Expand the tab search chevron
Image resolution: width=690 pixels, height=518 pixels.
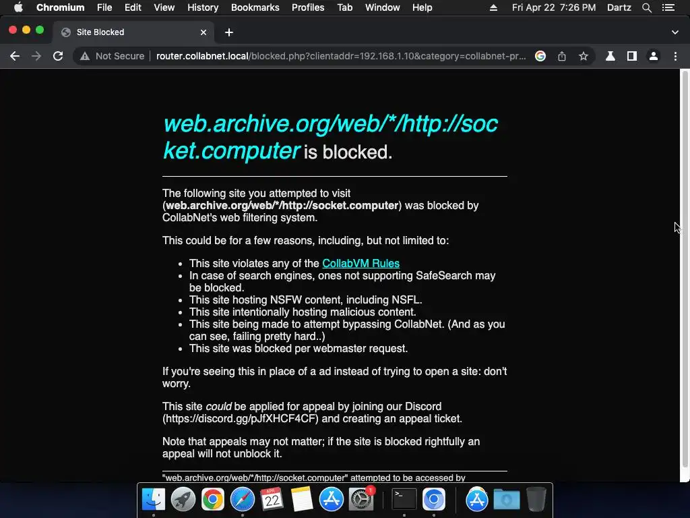(675, 32)
